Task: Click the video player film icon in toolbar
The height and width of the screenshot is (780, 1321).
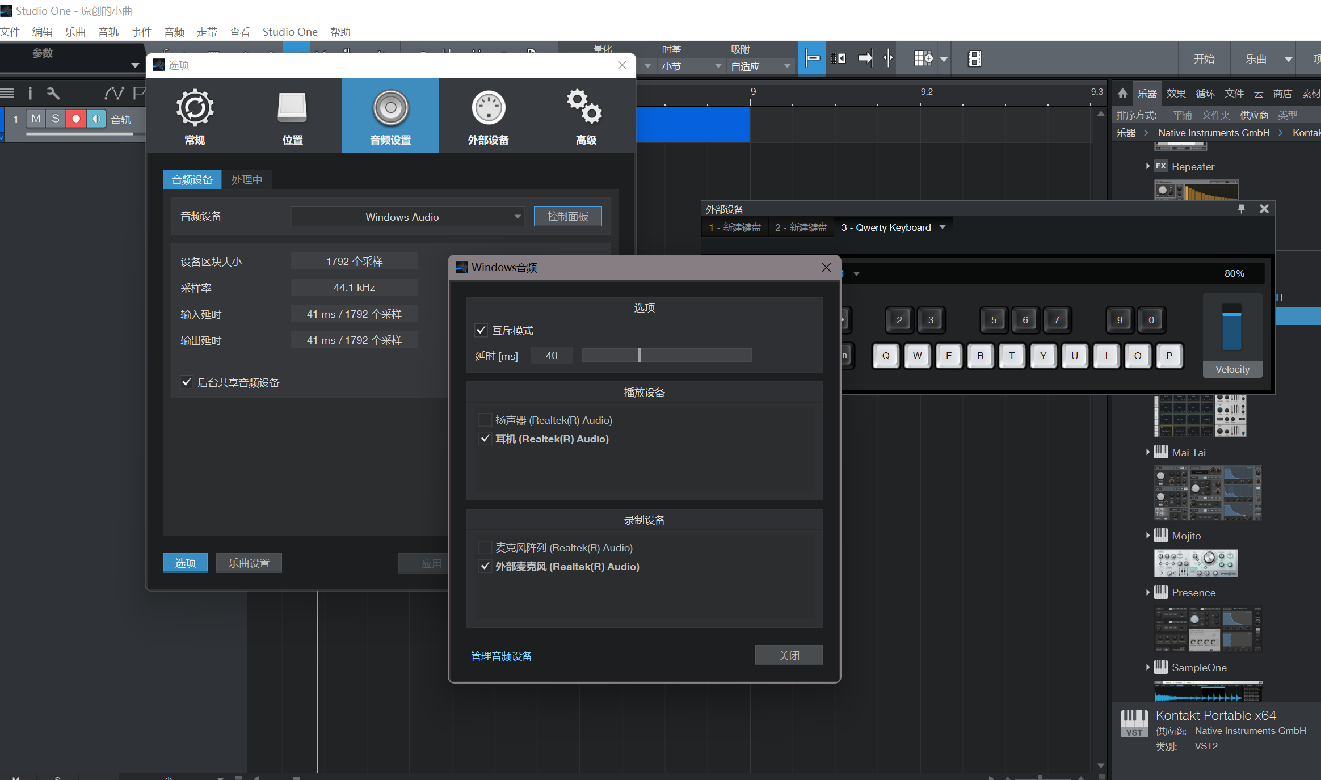Action: [x=974, y=58]
